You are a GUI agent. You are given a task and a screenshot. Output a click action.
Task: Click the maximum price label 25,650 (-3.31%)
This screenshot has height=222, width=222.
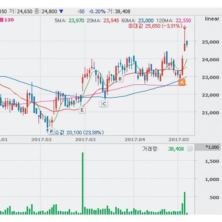click(163, 27)
